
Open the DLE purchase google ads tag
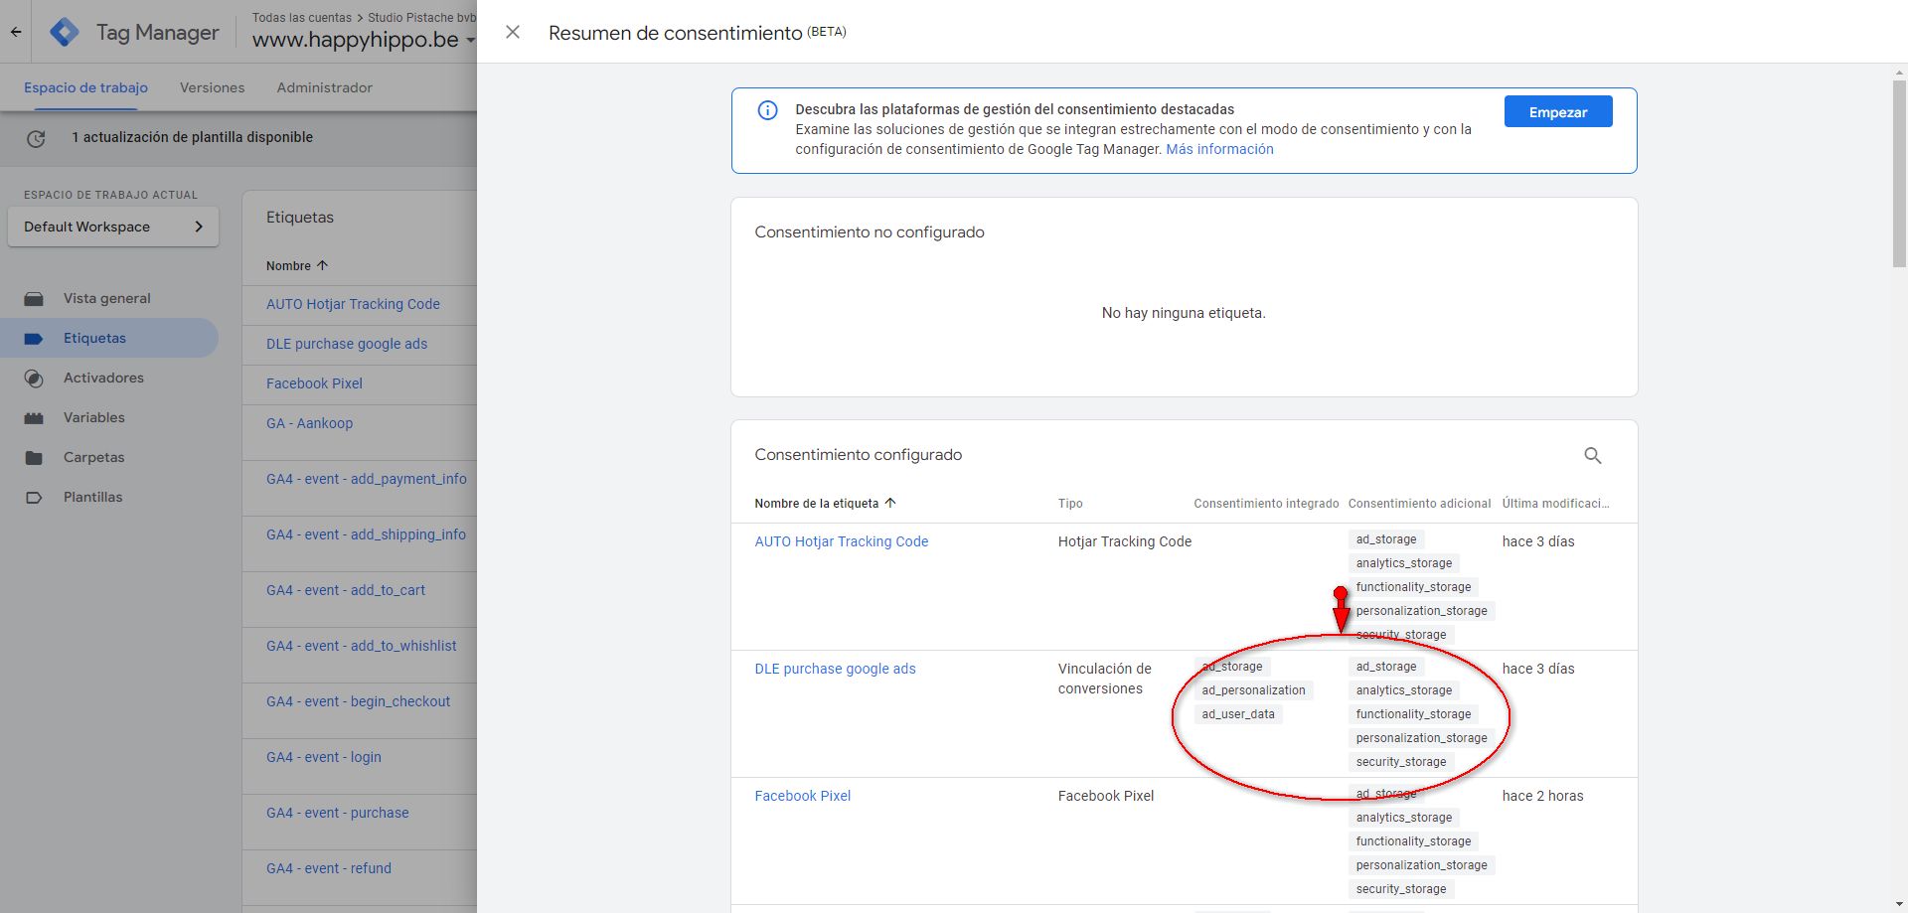click(835, 669)
